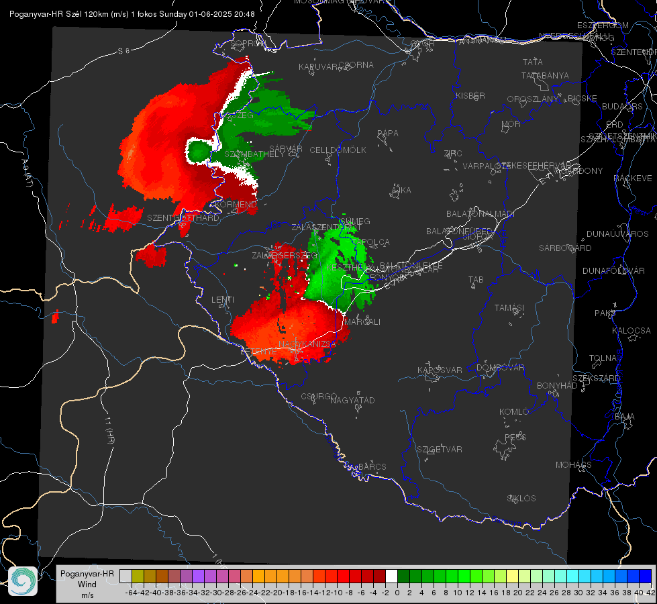The width and height of the screenshot is (657, 604).
Task: Select the SZENTGOTTHÁRD town label
Action: pyautogui.click(x=183, y=218)
